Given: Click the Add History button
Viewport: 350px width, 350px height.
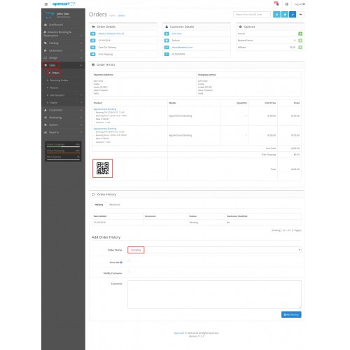Looking at the screenshot, I should point(291,314).
